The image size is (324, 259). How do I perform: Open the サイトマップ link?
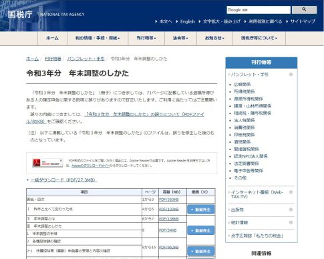[303, 21]
